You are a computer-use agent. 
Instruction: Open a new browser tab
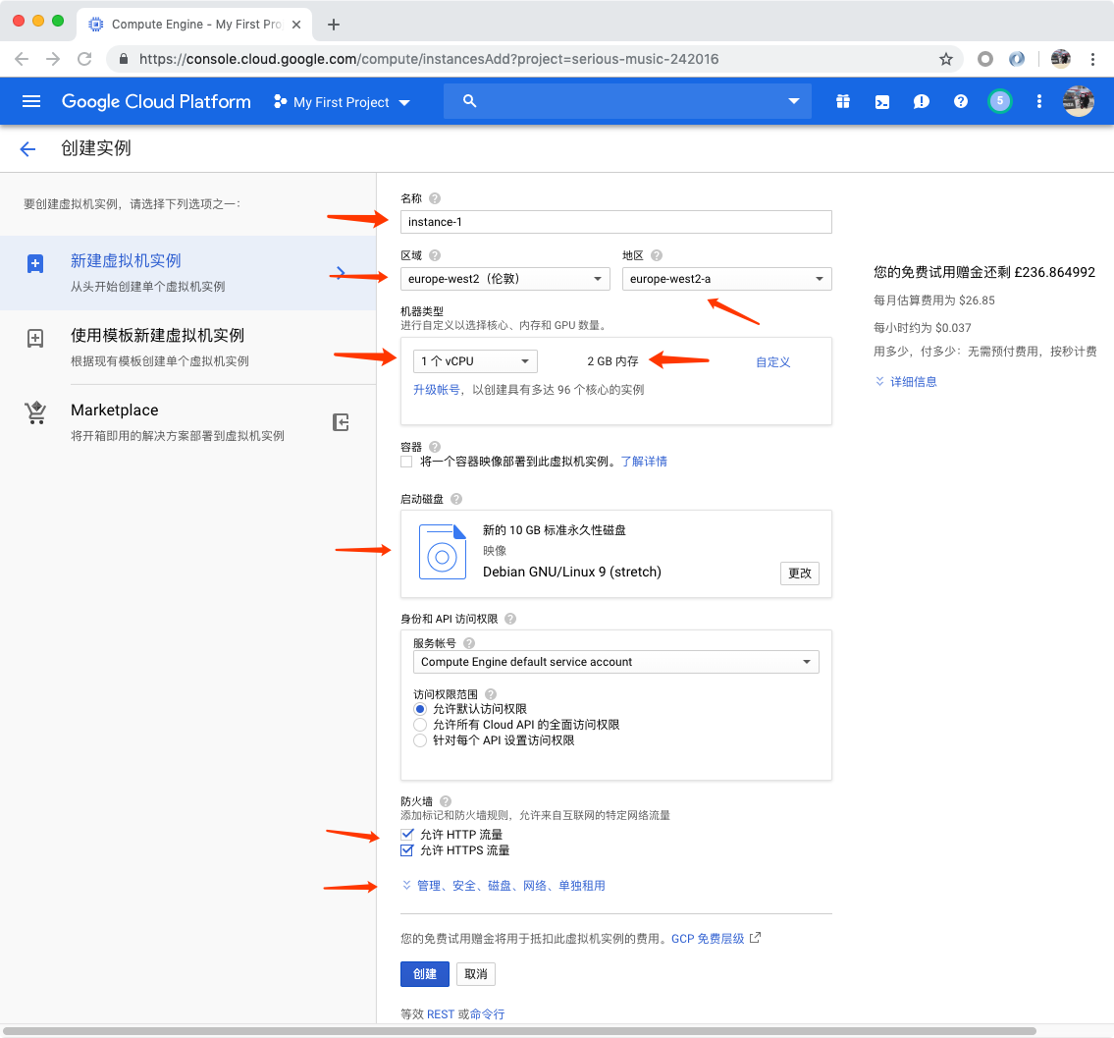pyautogui.click(x=333, y=25)
